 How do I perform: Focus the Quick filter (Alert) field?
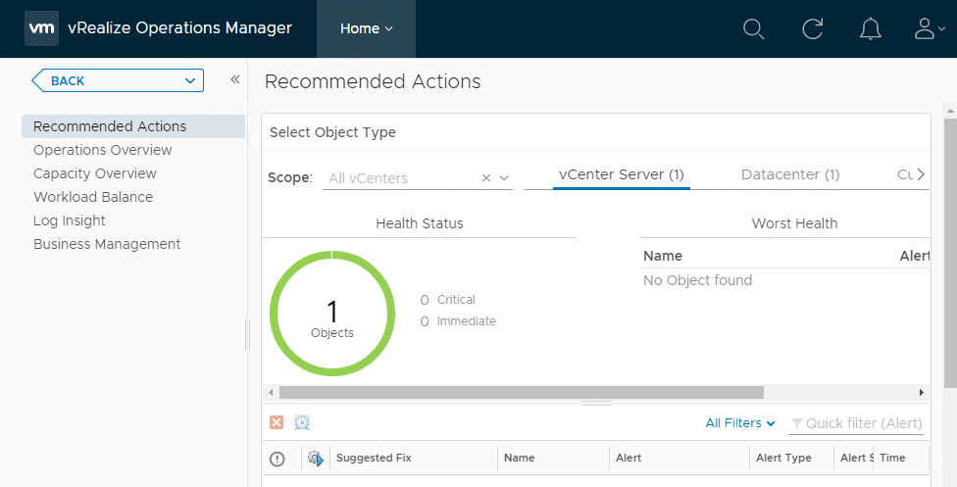[x=863, y=423]
